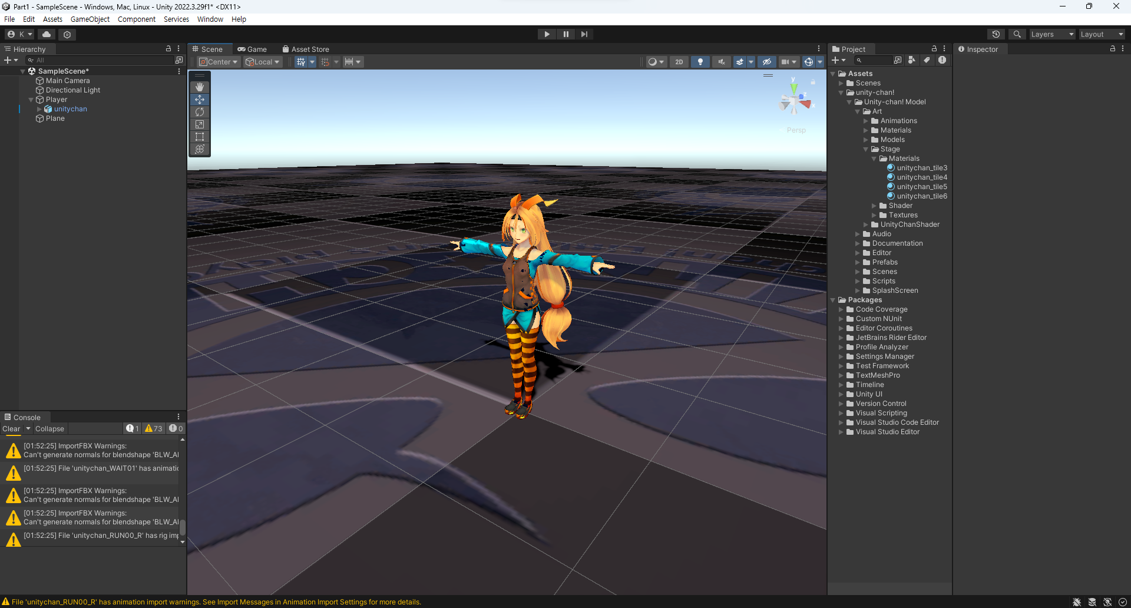Select the Transform tool
The width and height of the screenshot is (1131, 608).
tap(200, 149)
